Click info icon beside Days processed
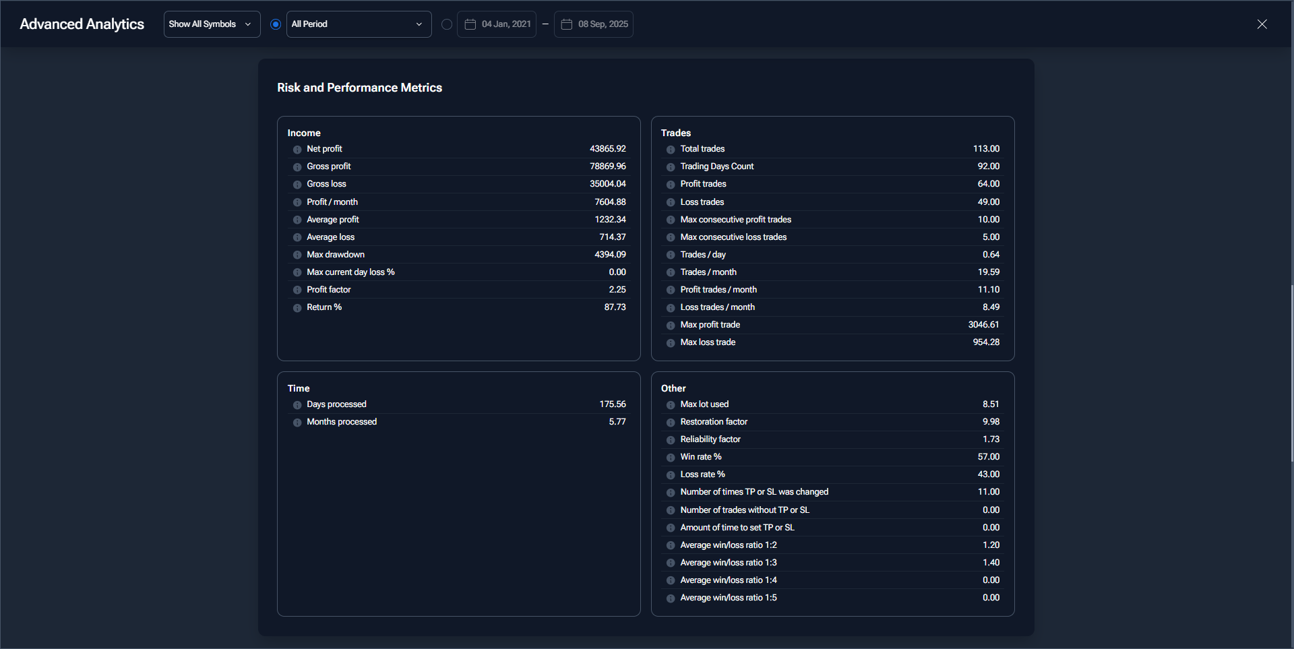 [297, 405]
